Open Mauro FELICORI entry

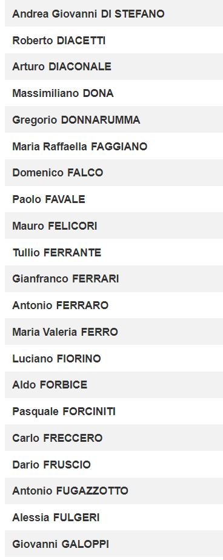click(x=114, y=225)
